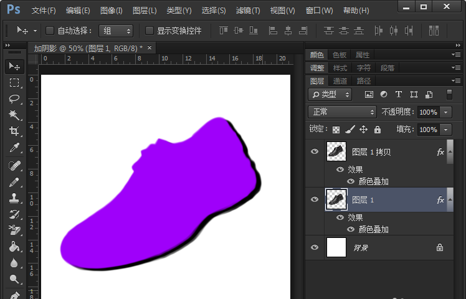Image resolution: width=466 pixels, height=299 pixels.
Task: Select the Clone Stamp tool
Action: click(x=14, y=198)
